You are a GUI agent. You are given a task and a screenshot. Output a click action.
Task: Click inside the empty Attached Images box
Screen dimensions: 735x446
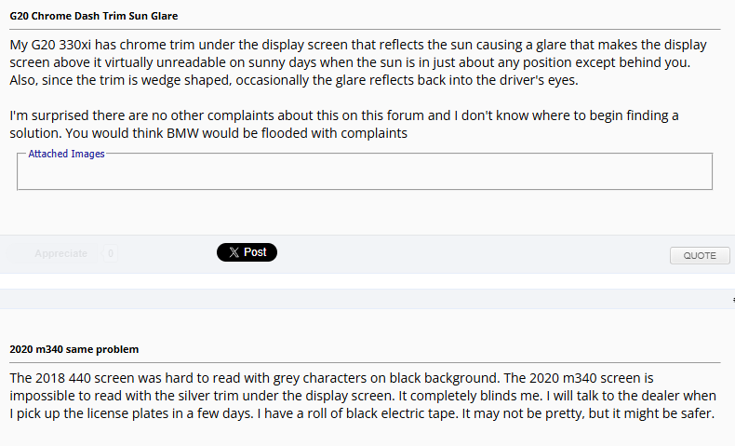click(364, 173)
